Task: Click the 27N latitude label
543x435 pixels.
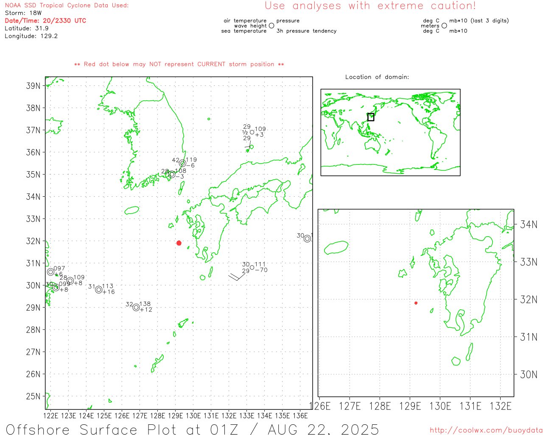Action: 33,352
